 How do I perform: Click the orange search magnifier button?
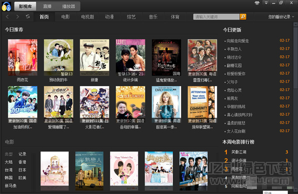pyautogui.click(x=243, y=17)
